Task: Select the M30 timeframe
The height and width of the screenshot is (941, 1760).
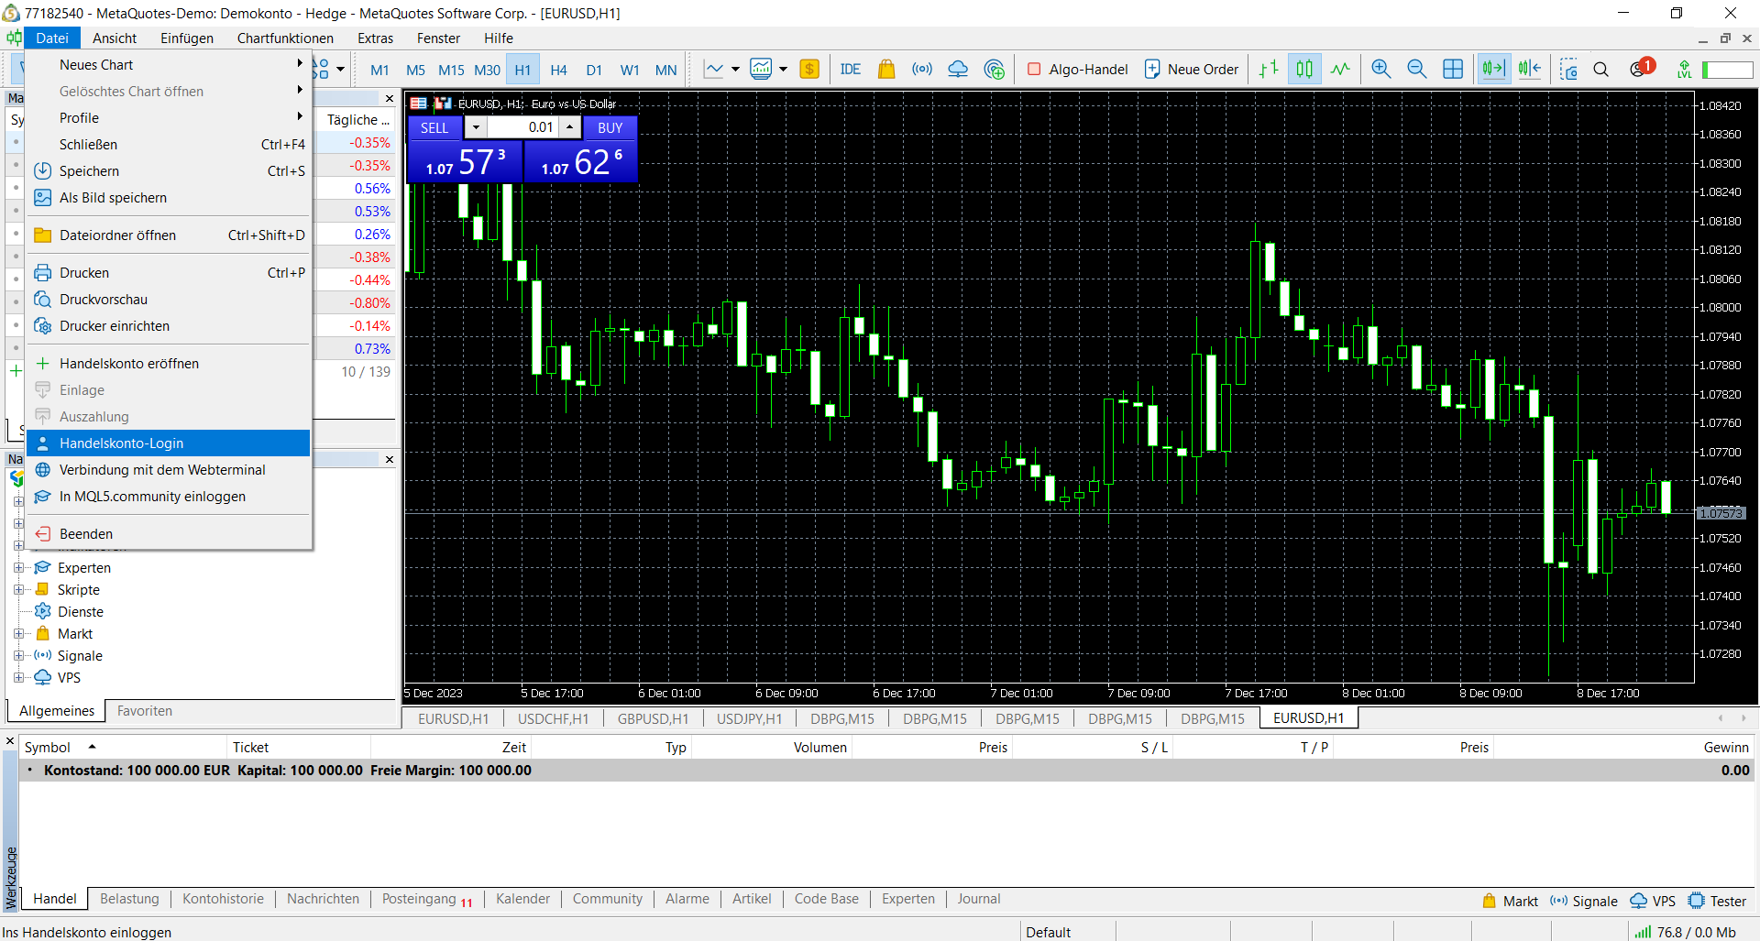Action: (487, 70)
